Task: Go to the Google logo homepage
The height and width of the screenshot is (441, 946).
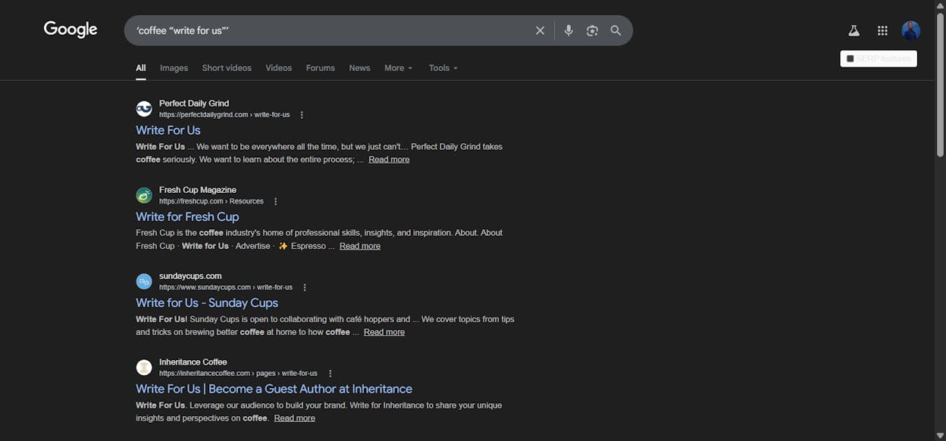Action: [70, 30]
